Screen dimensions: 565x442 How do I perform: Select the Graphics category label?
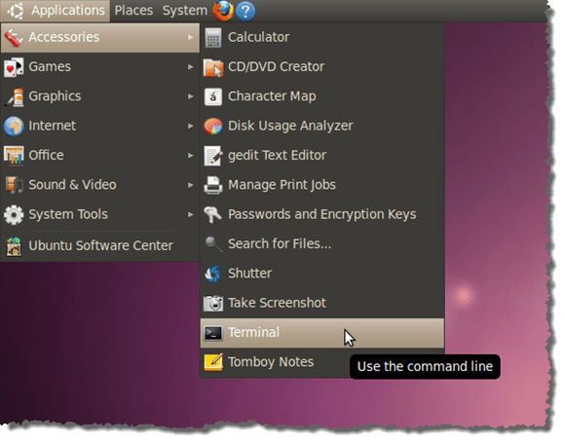(55, 96)
